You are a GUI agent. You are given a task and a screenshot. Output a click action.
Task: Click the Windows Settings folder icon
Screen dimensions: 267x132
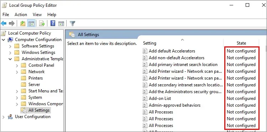tap(17, 52)
